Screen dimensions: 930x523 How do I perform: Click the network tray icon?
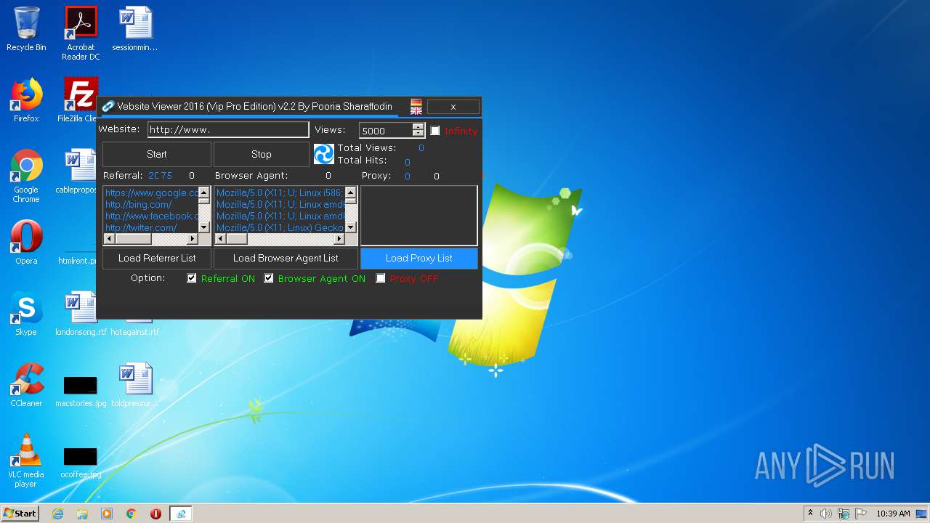[844, 514]
